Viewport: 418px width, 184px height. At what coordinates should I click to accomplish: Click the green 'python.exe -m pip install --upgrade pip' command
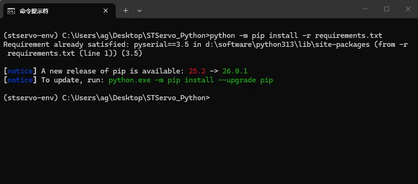[x=191, y=80]
